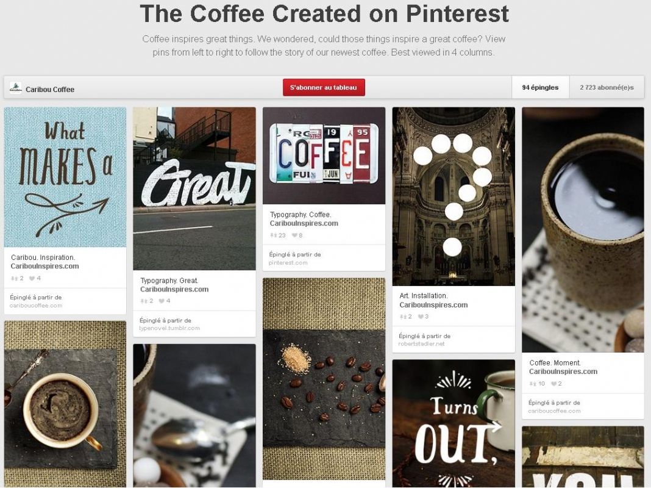This screenshot has height=488, width=651.
Task: Follow the typenovel.tumblr.com source link
Action: tap(169, 328)
